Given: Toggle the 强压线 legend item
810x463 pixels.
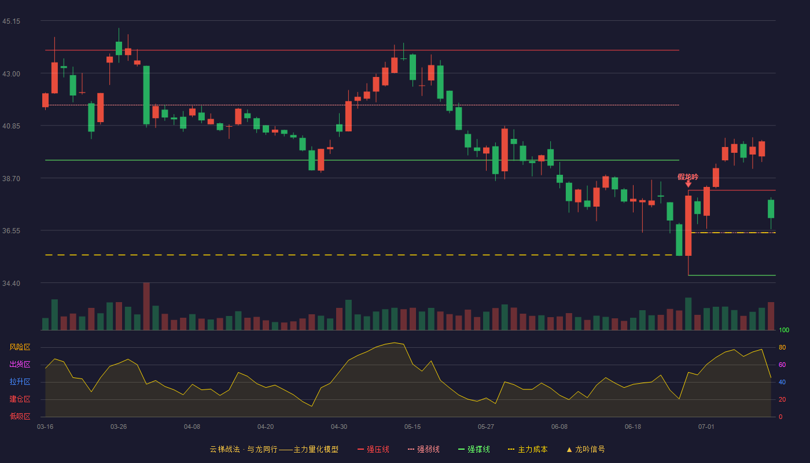Looking at the screenshot, I should tap(373, 449).
